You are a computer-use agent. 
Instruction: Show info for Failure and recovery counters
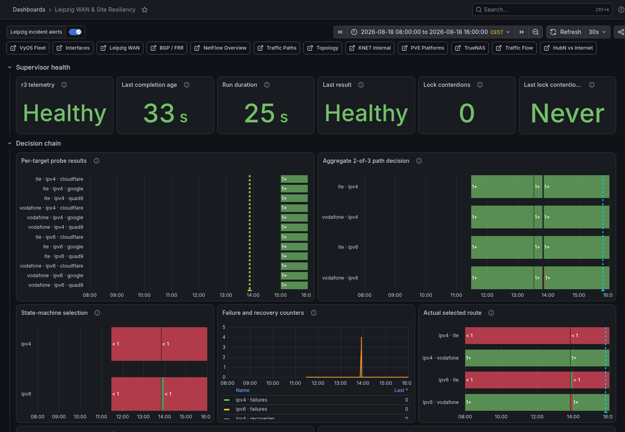314,313
